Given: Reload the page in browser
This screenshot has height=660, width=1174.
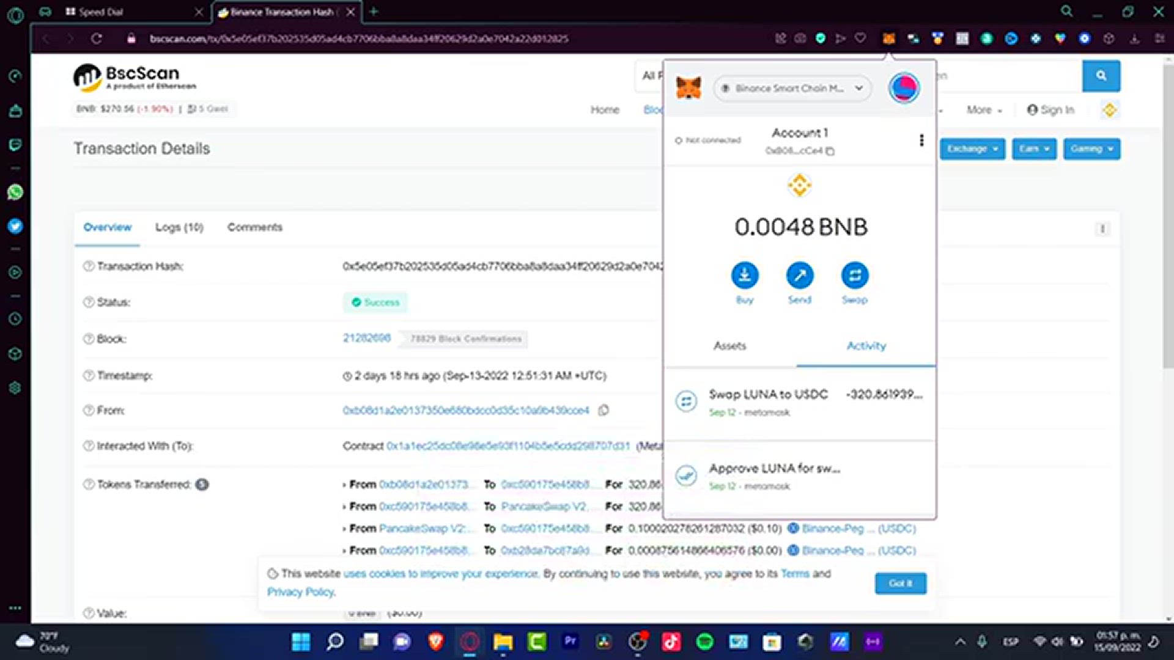Looking at the screenshot, I should (x=97, y=38).
